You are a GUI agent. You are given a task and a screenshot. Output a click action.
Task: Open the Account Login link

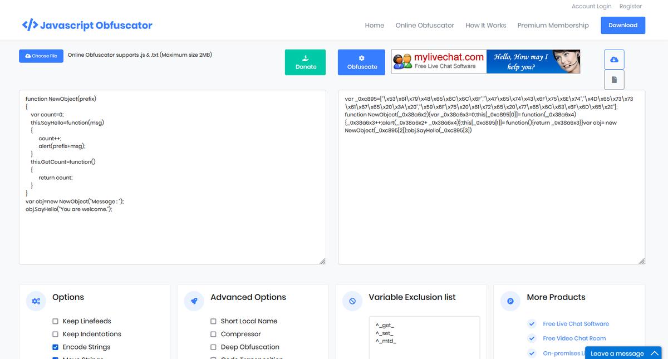click(591, 6)
